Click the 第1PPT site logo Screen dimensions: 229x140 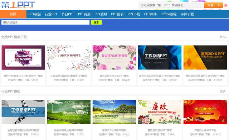pyautogui.click(x=18, y=5)
